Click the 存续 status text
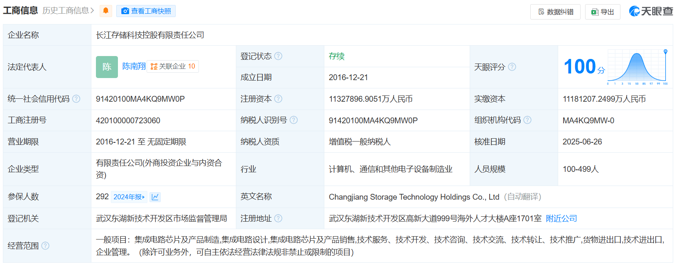This screenshot has width=674, height=264. tap(337, 56)
